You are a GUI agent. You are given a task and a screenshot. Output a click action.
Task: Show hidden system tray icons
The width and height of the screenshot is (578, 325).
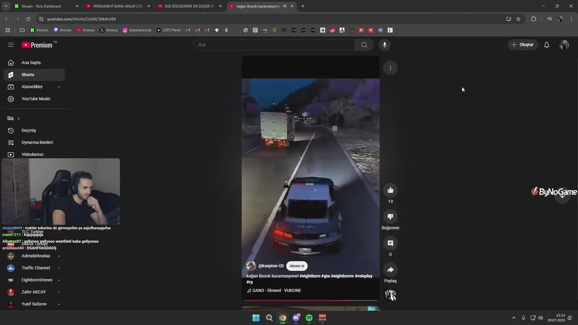pos(513,318)
